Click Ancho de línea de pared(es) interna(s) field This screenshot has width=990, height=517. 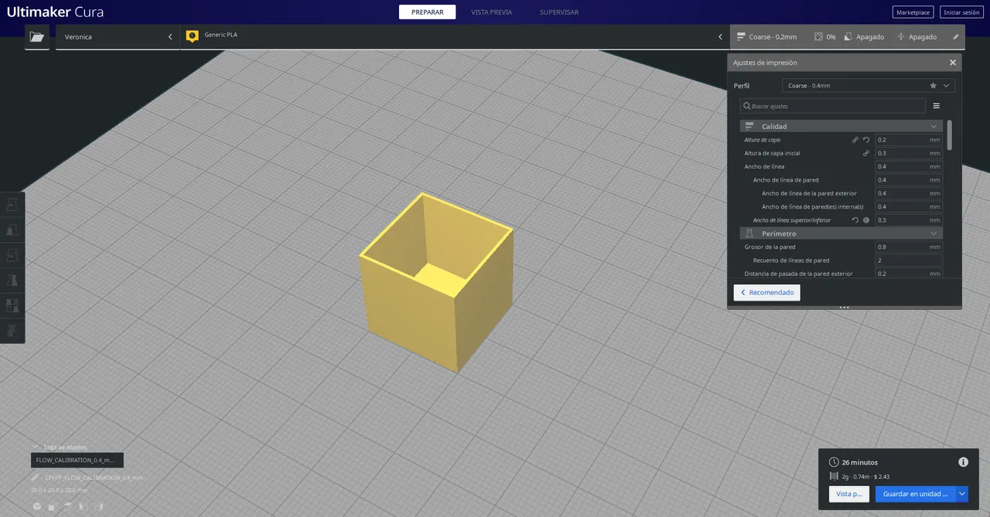click(x=909, y=206)
